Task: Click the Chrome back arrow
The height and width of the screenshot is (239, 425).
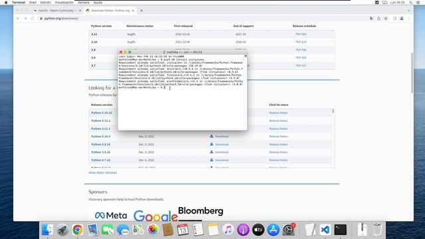Action: click(x=18, y=19)
